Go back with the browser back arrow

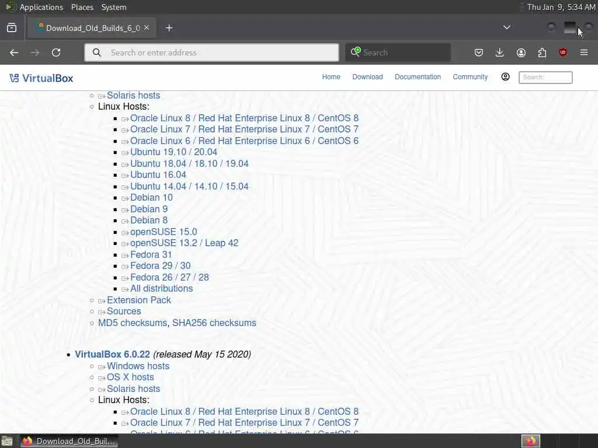14,52
